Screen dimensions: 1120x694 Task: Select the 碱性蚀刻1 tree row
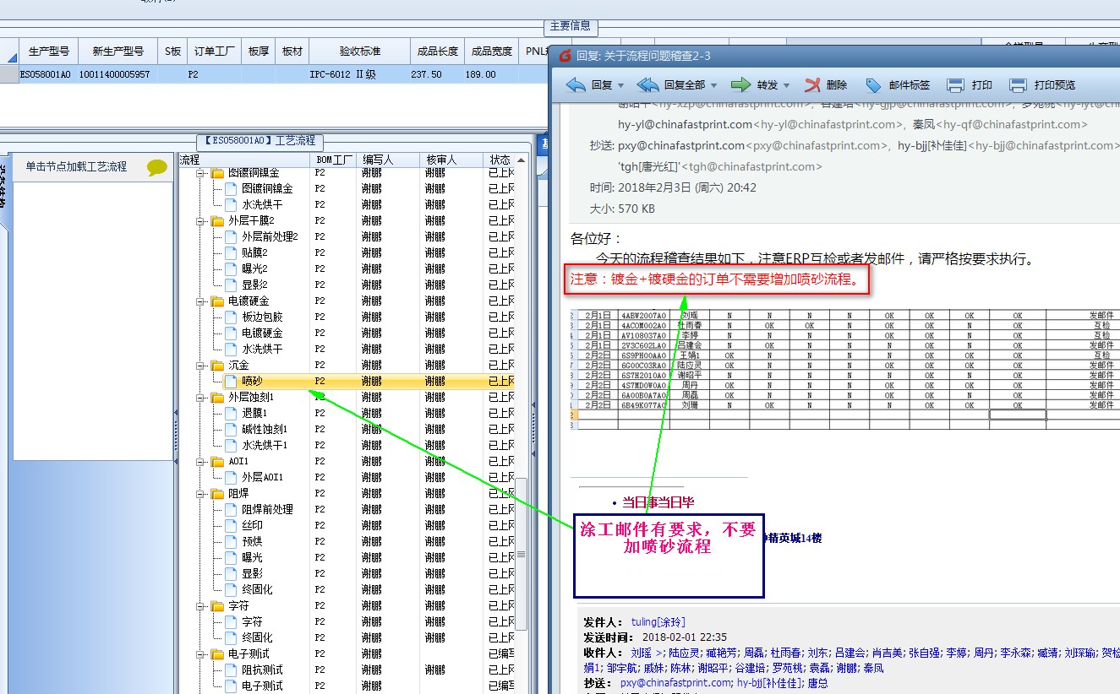346,429
